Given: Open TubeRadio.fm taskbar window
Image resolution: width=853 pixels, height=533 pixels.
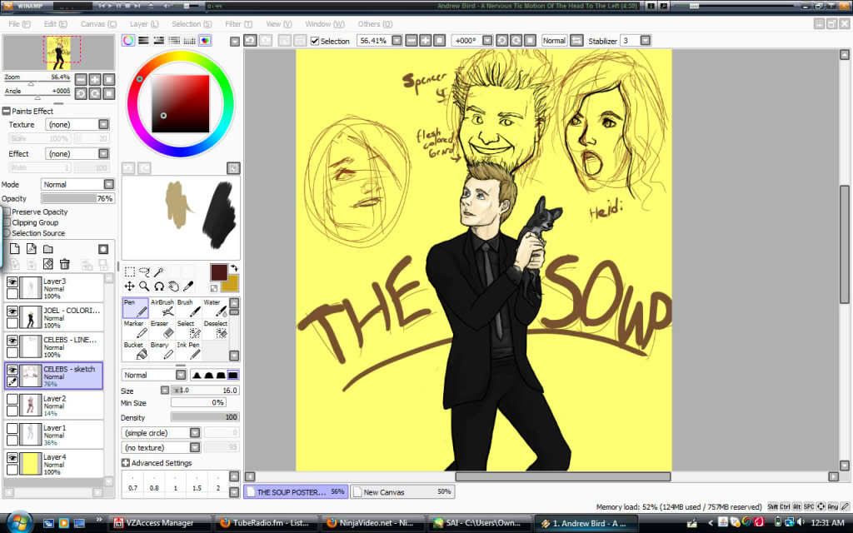Looking at the screenshot, I should (x=265, y=523).
